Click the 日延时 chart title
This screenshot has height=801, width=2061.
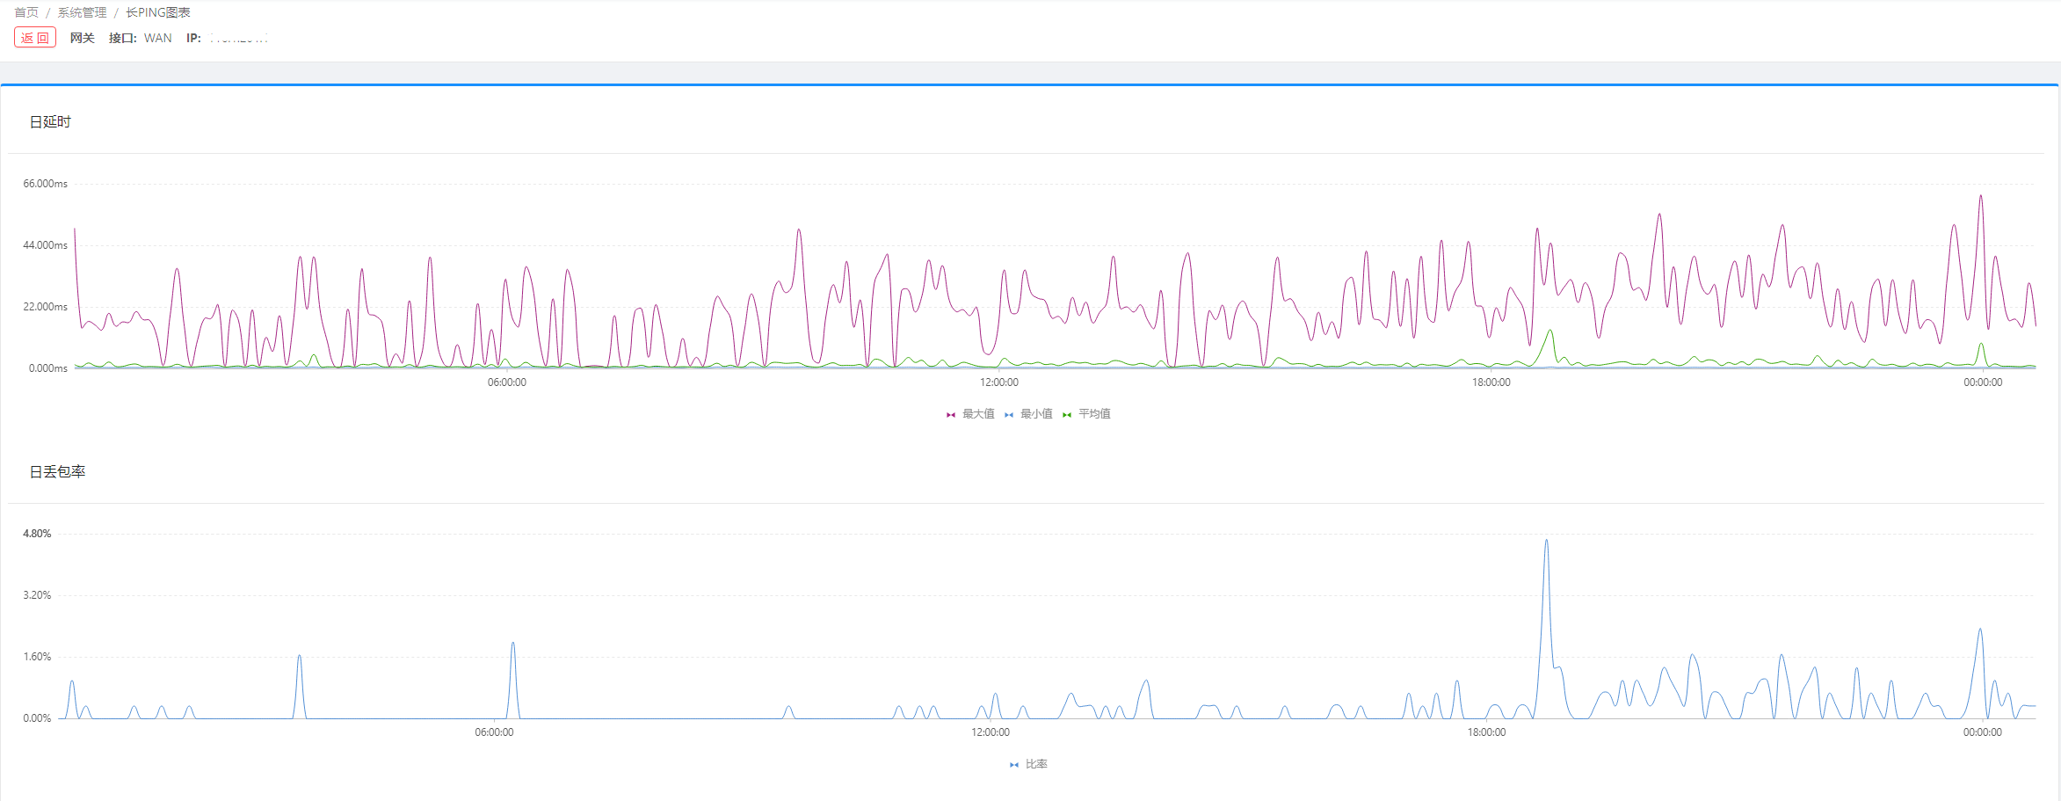tap(50, 122)
